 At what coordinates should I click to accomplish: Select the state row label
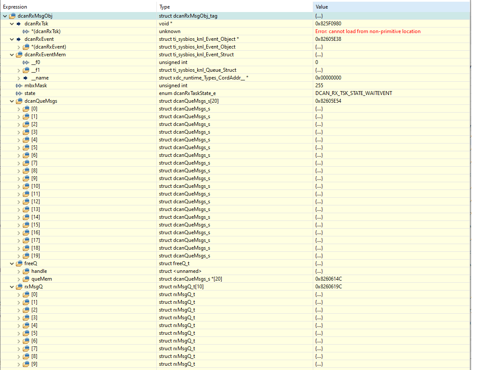pyautogui.click(x=30, y=93)
